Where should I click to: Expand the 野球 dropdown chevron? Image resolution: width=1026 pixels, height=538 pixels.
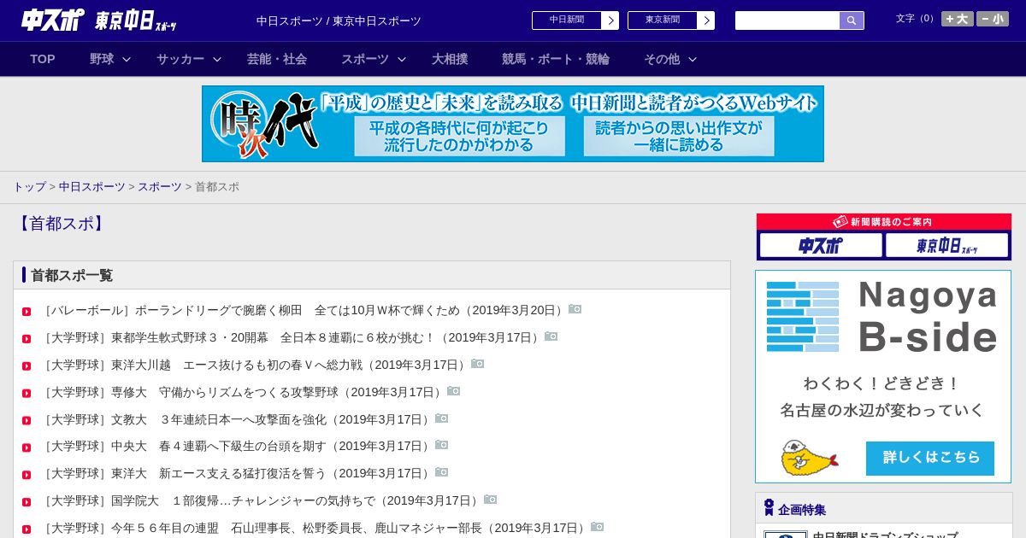coord(127,59)
